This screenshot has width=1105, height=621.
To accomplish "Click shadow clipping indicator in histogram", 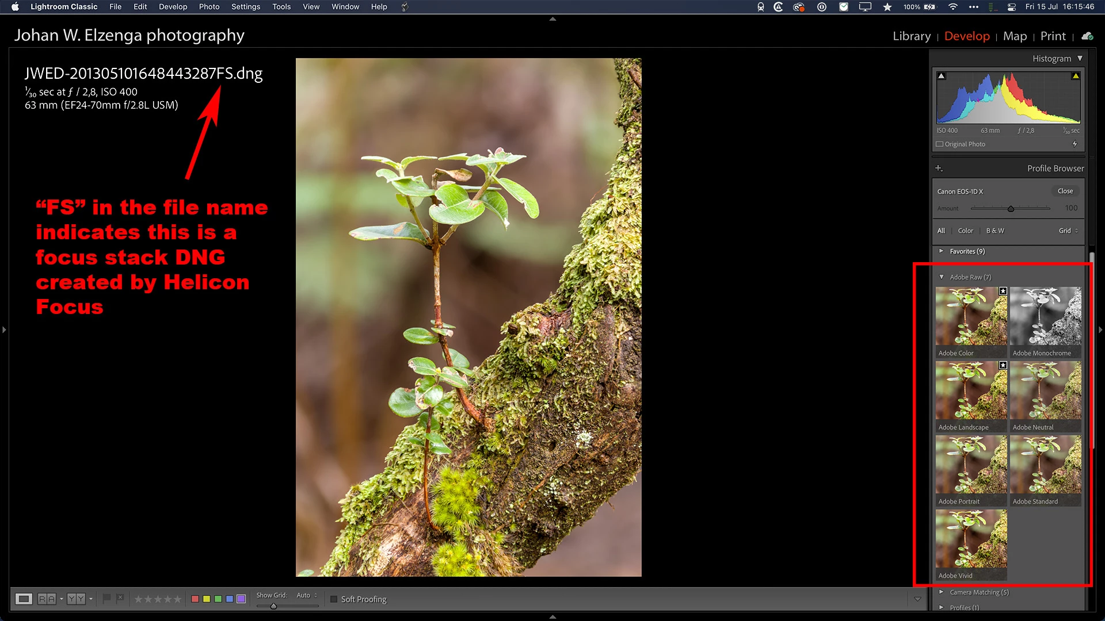I will click(x=941, y=76).
